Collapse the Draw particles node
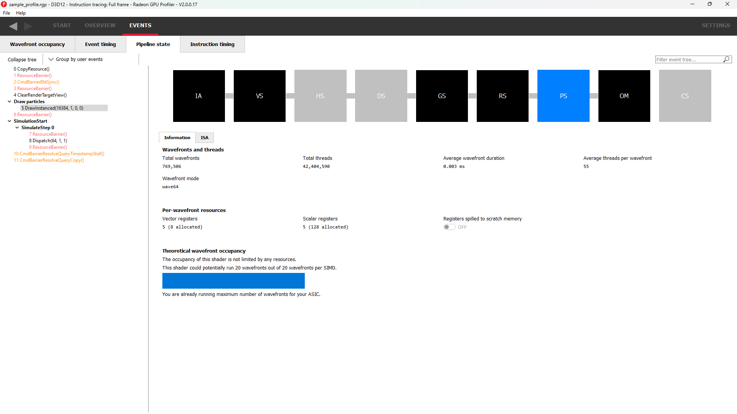Viewport: 737px width, 414px height. [9, 101]
